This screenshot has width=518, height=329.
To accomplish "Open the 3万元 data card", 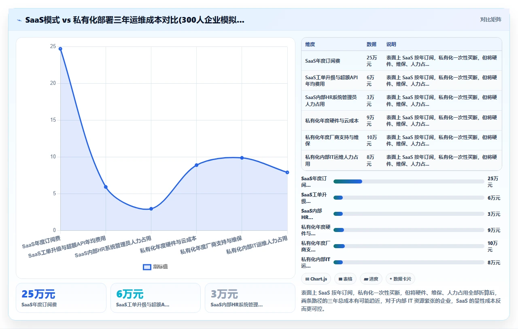I will pos(250,298).
